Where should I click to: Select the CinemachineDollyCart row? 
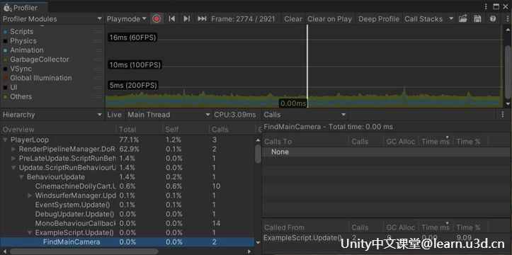click(127, 186)
